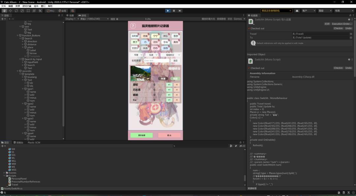Switch to the Plastic SCM tab
Viewport: 356px width, 196px height.
coord(34,143)
